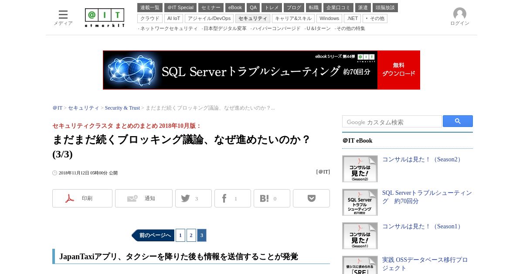Open コンサルは見た！（Season2） eBook link

423,160
